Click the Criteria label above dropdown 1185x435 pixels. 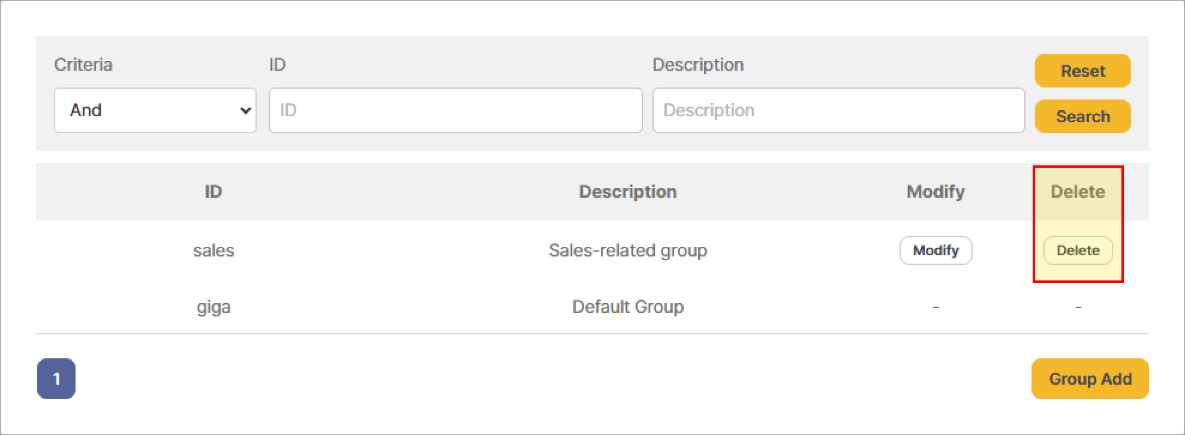(83, 65)
